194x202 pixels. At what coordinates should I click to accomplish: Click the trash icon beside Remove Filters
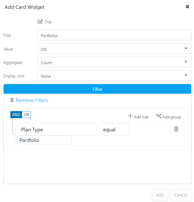tap(12, 100)
